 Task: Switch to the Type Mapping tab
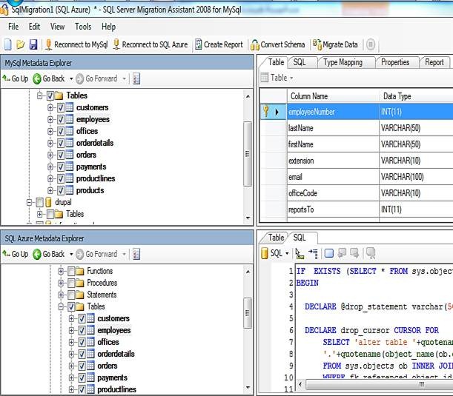[x=343, y=62]
